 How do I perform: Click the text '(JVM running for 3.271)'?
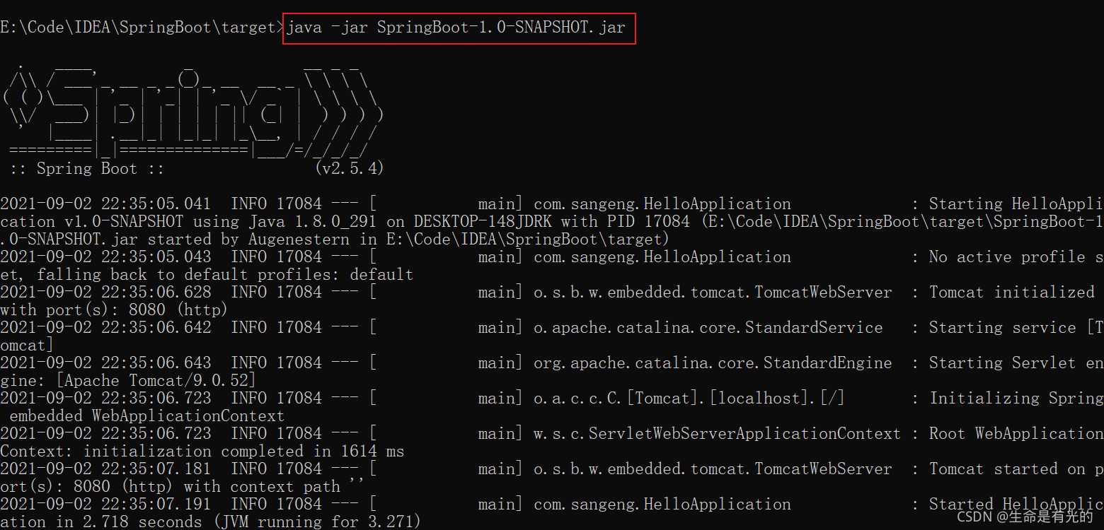coord(317,522)
